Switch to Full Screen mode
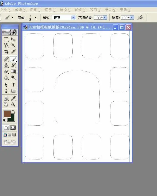The width and height of the screenshot is (157, 196). pos(14,135)
